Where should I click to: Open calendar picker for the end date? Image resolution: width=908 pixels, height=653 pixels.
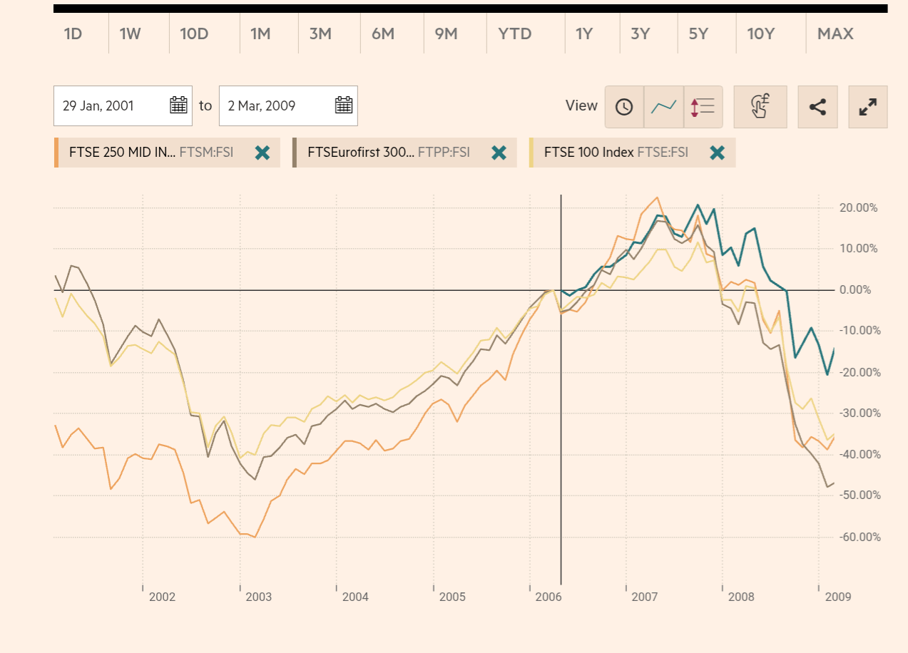coord(344,106)
